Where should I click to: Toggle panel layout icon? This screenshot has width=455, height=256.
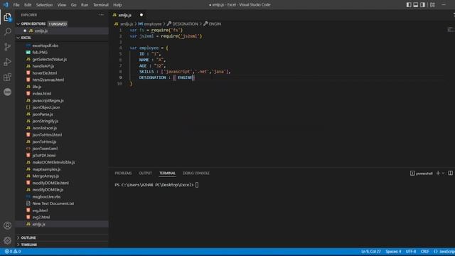click(x=415, y=5)
